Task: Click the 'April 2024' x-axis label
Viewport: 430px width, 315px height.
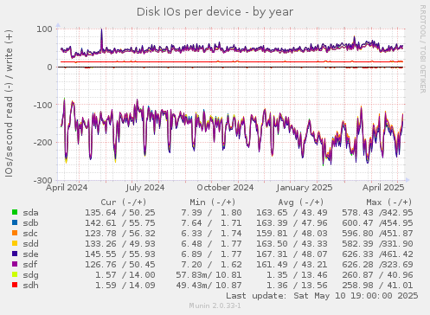Action: tap(67, 188)
